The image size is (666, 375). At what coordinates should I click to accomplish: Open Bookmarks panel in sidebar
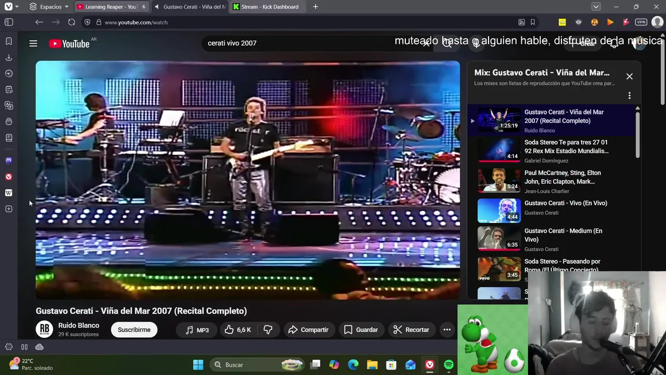click(9, 41)
